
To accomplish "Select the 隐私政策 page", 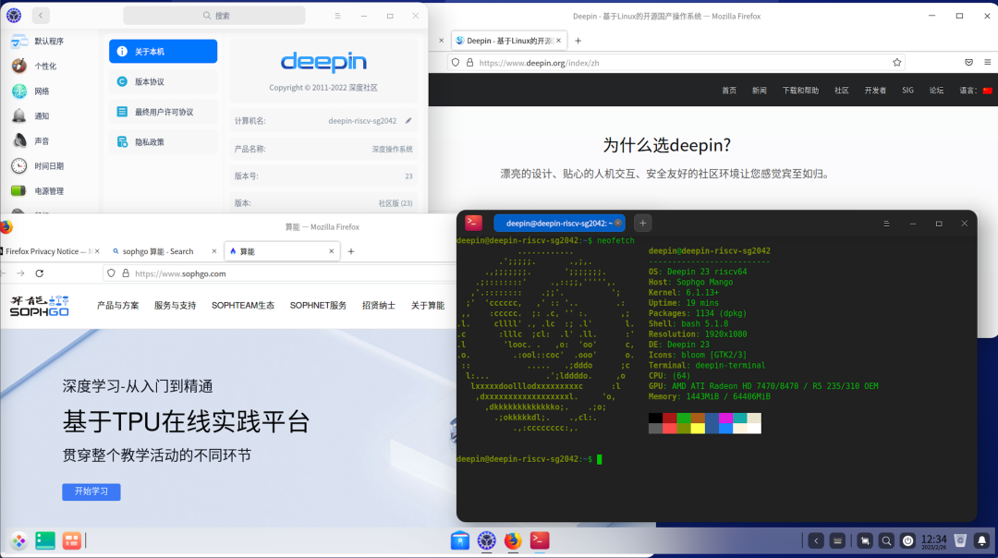I will coord(163,142).
